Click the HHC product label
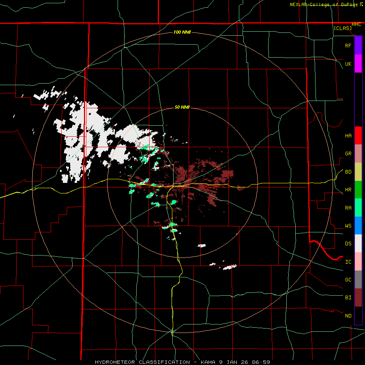The height and width of the screenshot is (365, 365). (x=356, y=24)
